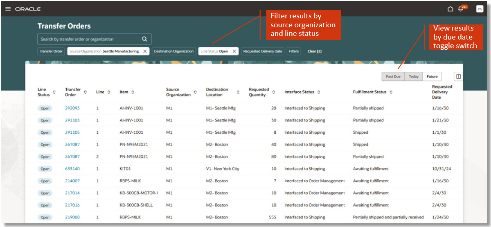
Task: Select the Past Due toggle
Action: [x=393, y=76]
